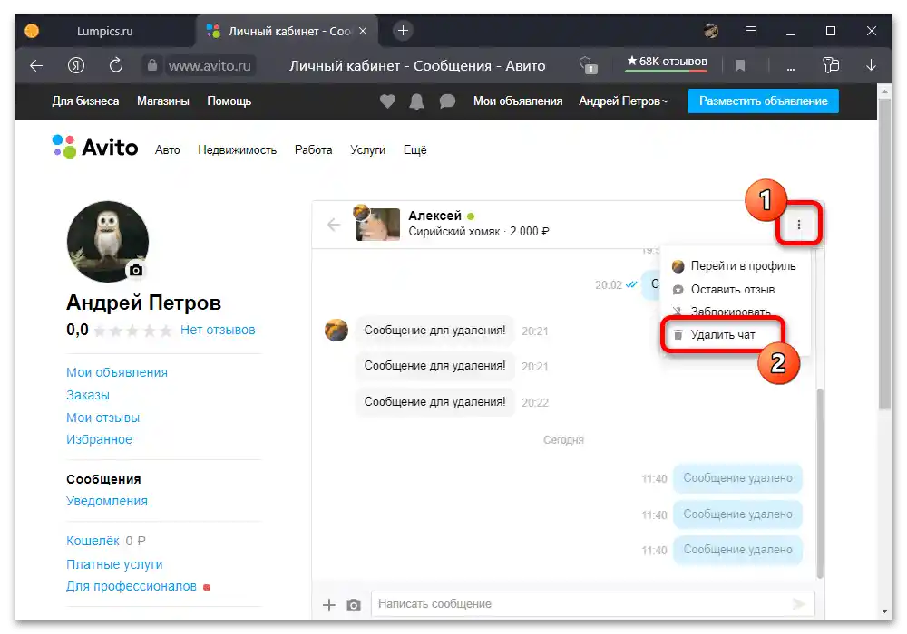Click the Yandex browser orange circle icon
This screenshot has width=907, height=634.
[32, 31]
